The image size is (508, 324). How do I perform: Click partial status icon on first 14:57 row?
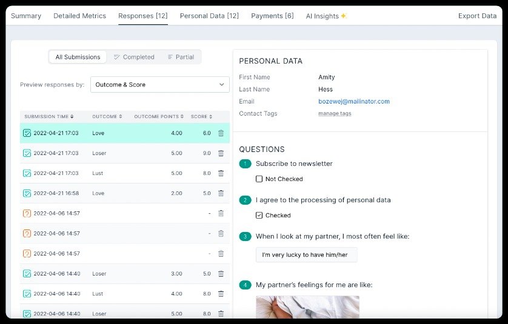pyautogui.click(x=27, y=213)
